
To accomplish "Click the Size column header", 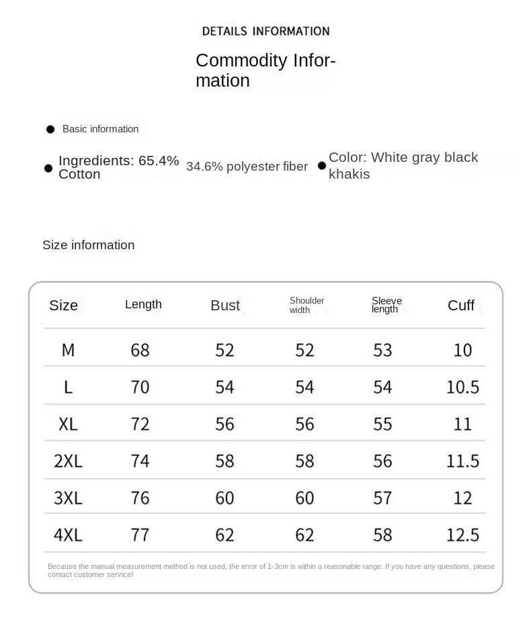I will click(x=64, y=306).
